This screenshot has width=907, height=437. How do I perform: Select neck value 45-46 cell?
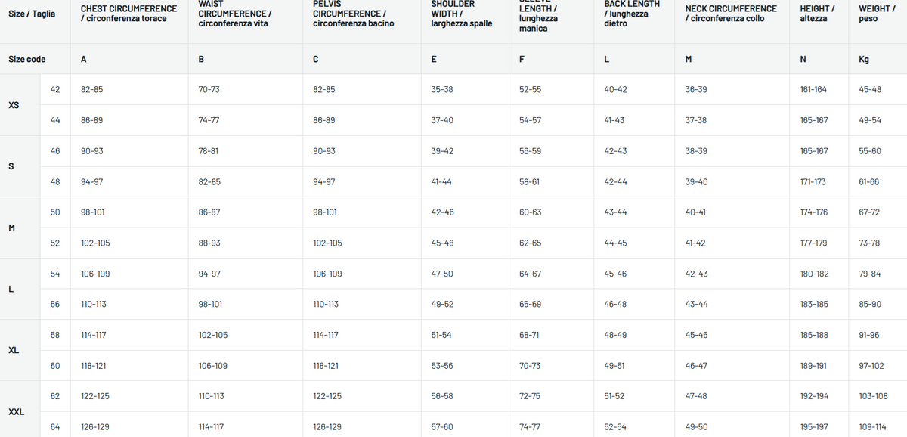(x=696, y=335)
